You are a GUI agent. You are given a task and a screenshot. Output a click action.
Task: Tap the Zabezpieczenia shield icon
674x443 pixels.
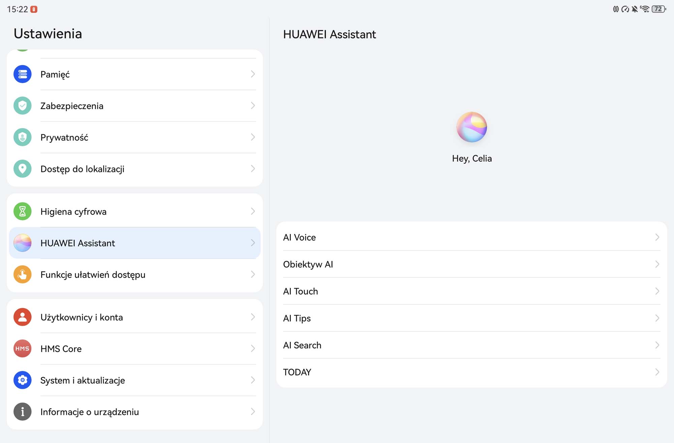pyautogui.click(x=23, y=106)
